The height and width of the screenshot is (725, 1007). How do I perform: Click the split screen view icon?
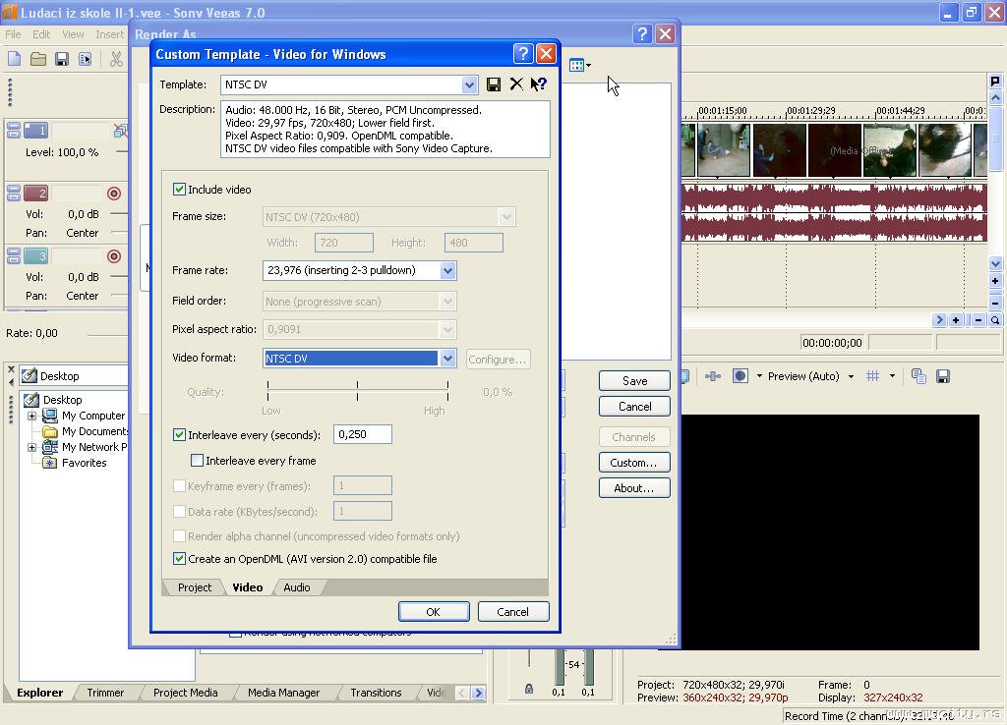point(740,376)
